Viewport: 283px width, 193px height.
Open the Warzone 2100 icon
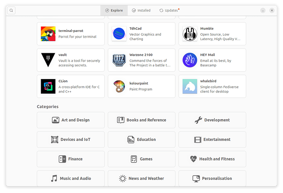[119, 60]
